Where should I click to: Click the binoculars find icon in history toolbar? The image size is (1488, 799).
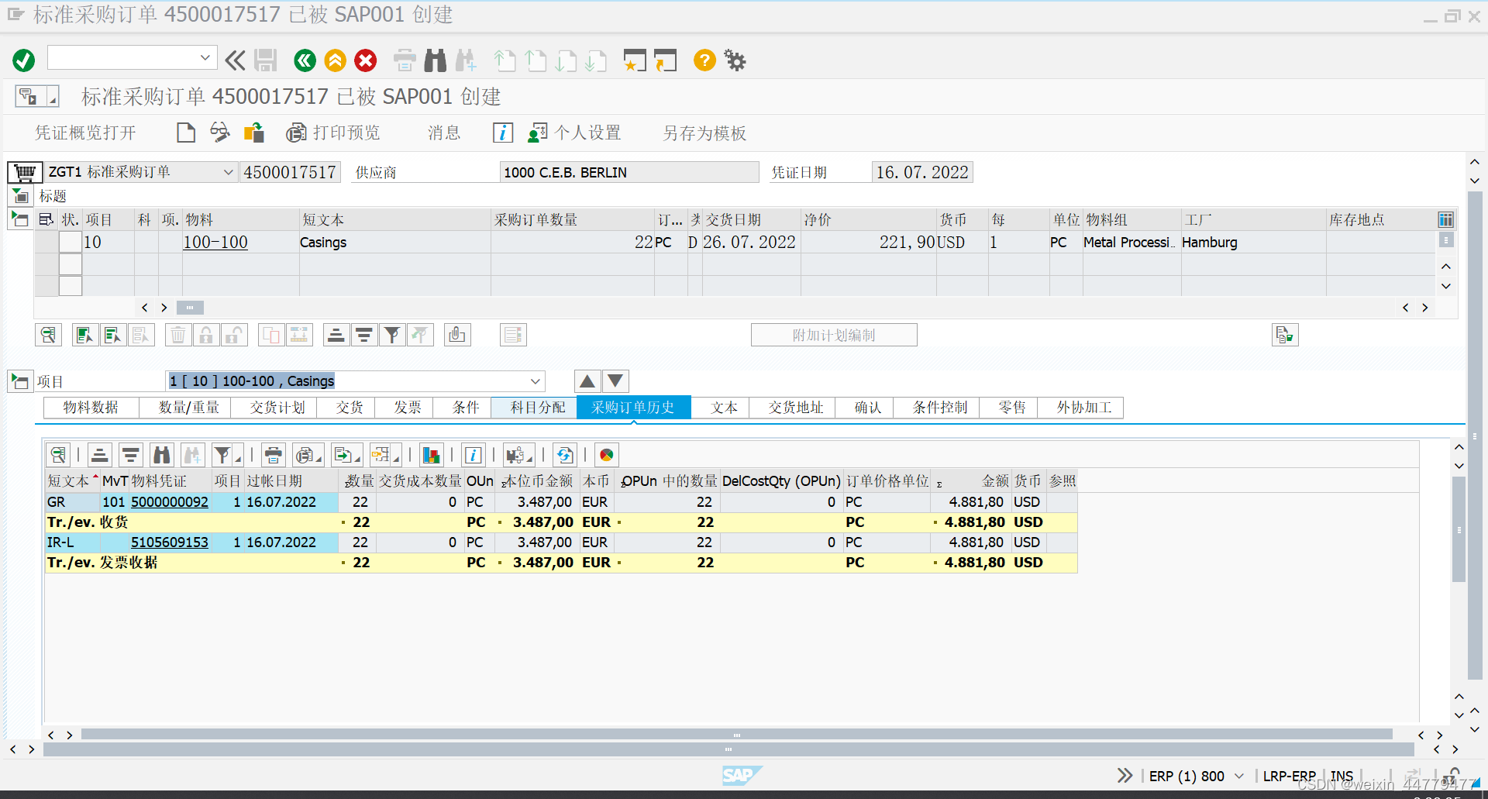click(x=162, y=455)
